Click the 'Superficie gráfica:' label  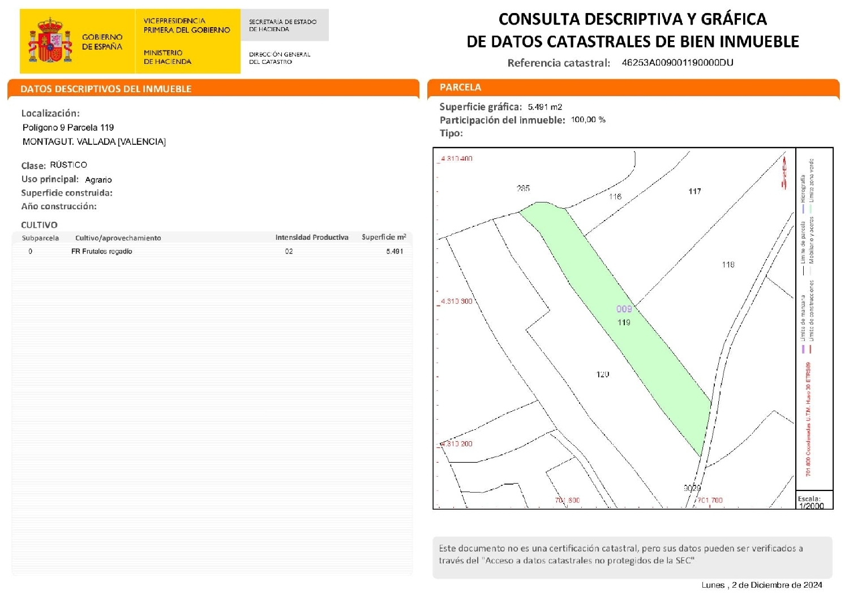481,107
